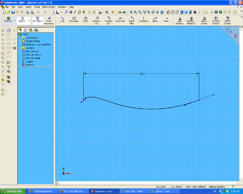Open the Features toolbar dropdown arrow
Screen dimensions: 243x194
click(15, 20)
